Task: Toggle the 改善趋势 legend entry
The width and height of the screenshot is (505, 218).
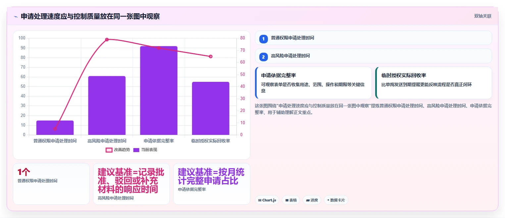Action: (118, 150)
